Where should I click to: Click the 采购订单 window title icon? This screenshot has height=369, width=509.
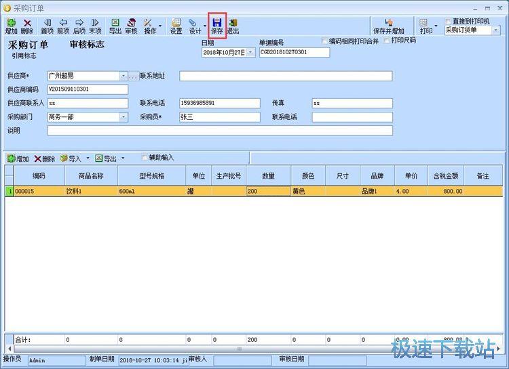7,8
